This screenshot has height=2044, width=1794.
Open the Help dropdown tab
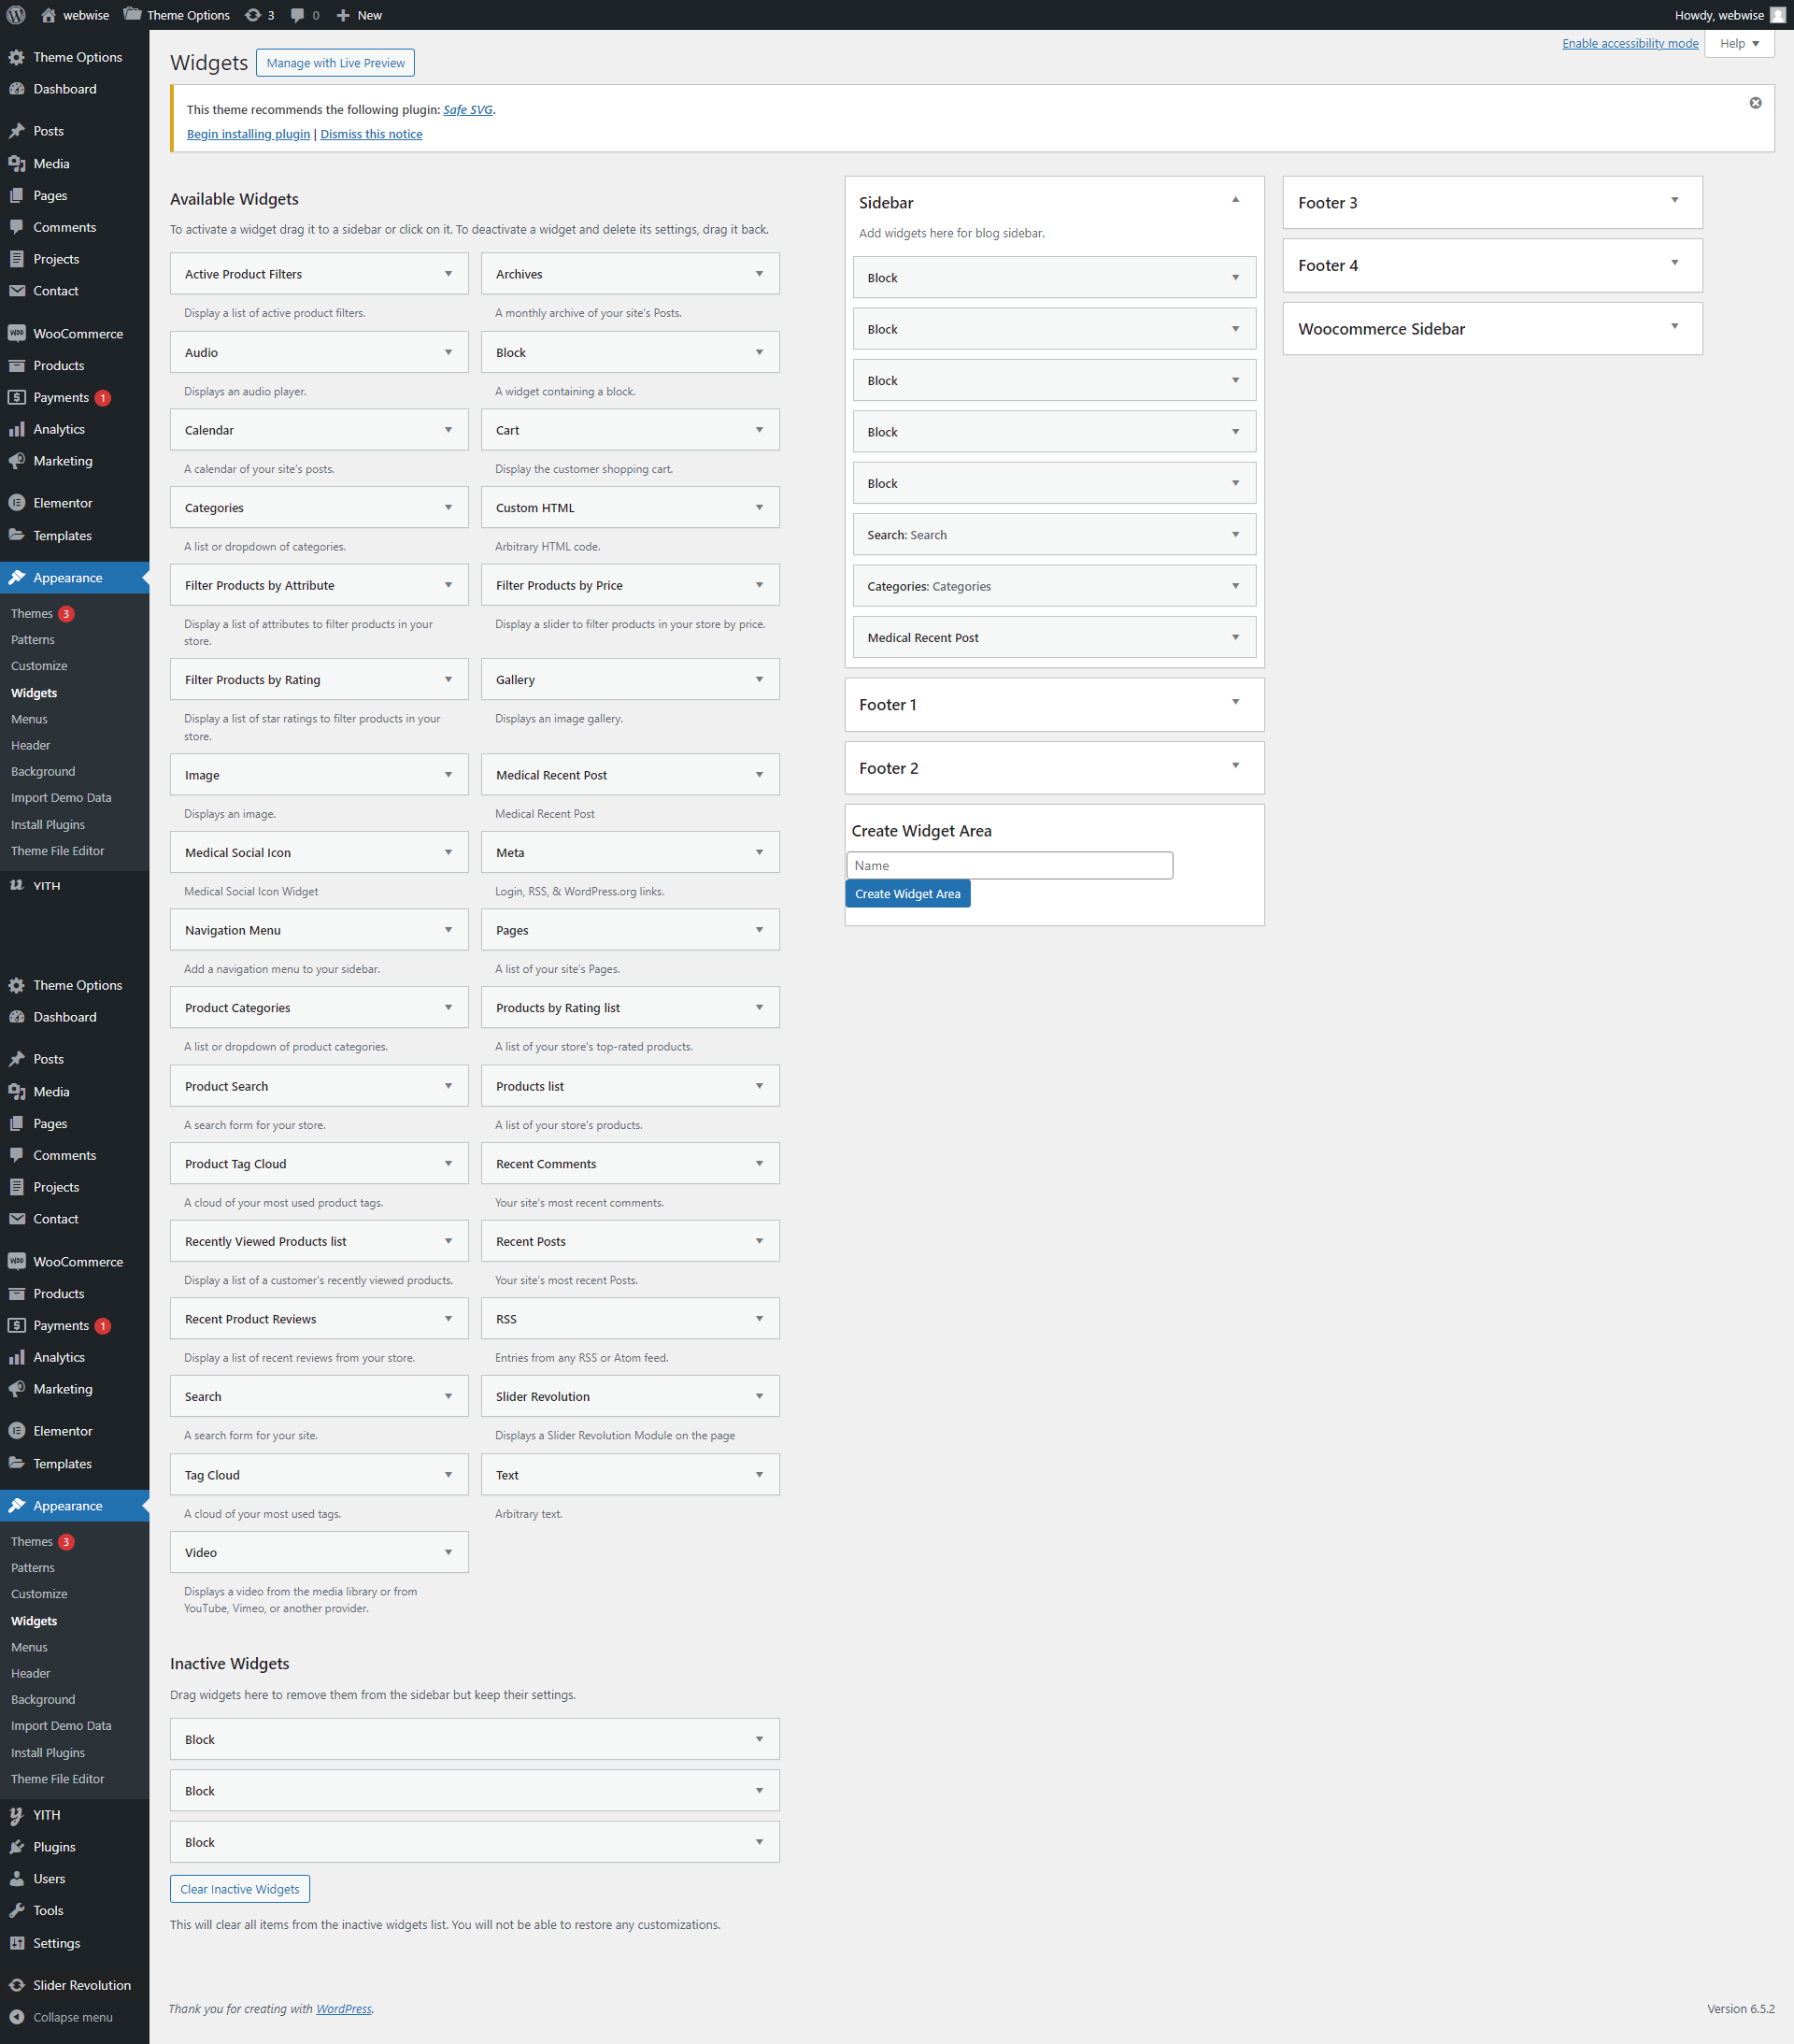tap(1739, 44)
